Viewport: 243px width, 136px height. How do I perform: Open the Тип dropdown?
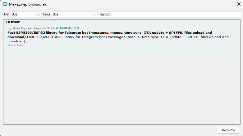point(26,14)
